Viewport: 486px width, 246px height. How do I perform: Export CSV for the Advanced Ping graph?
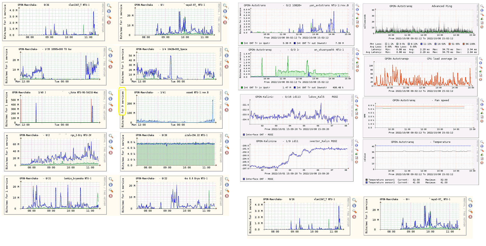482,10
